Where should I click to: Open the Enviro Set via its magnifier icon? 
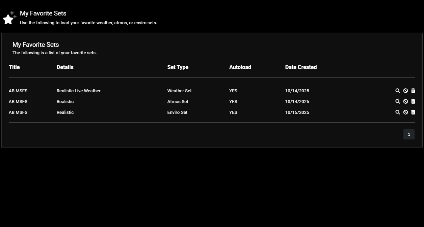[398, 112]
